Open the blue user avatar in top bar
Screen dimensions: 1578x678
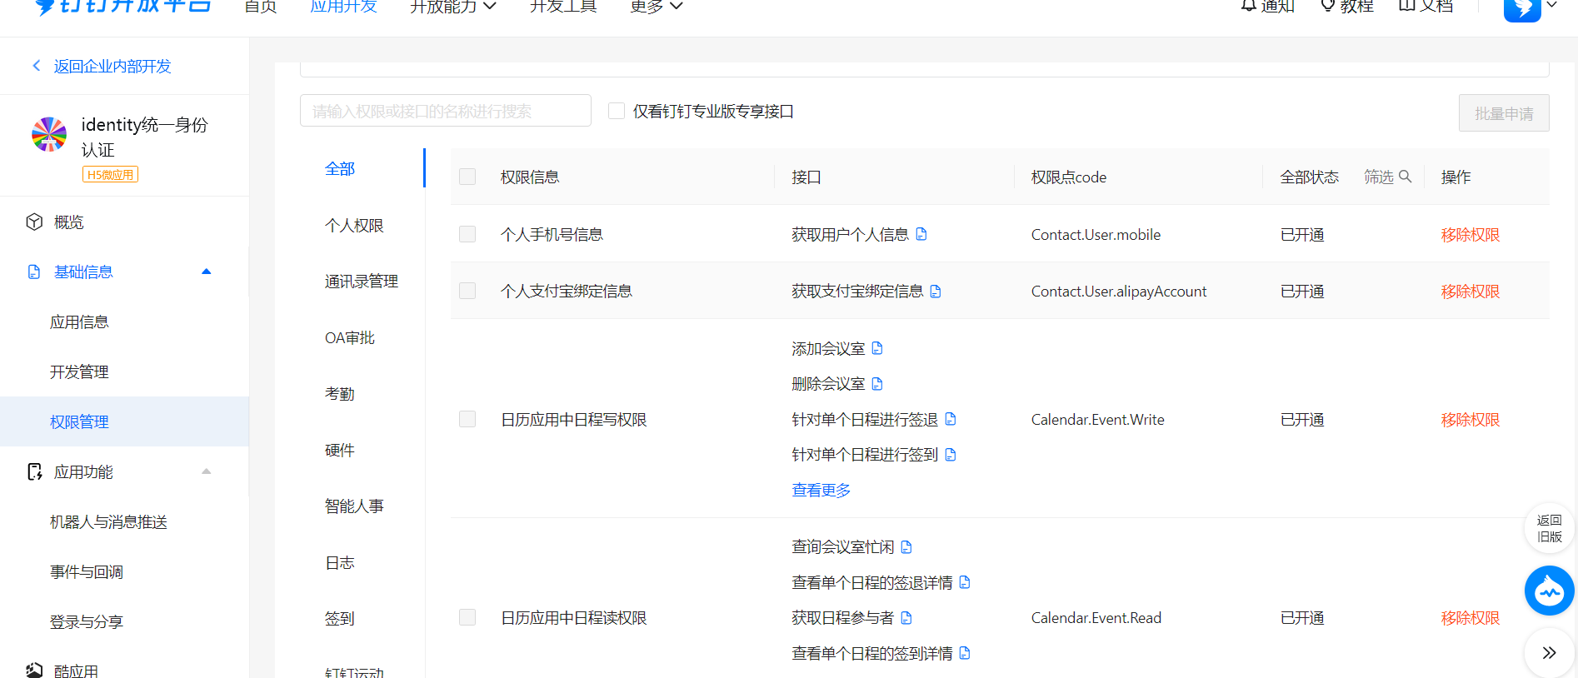1522,8
